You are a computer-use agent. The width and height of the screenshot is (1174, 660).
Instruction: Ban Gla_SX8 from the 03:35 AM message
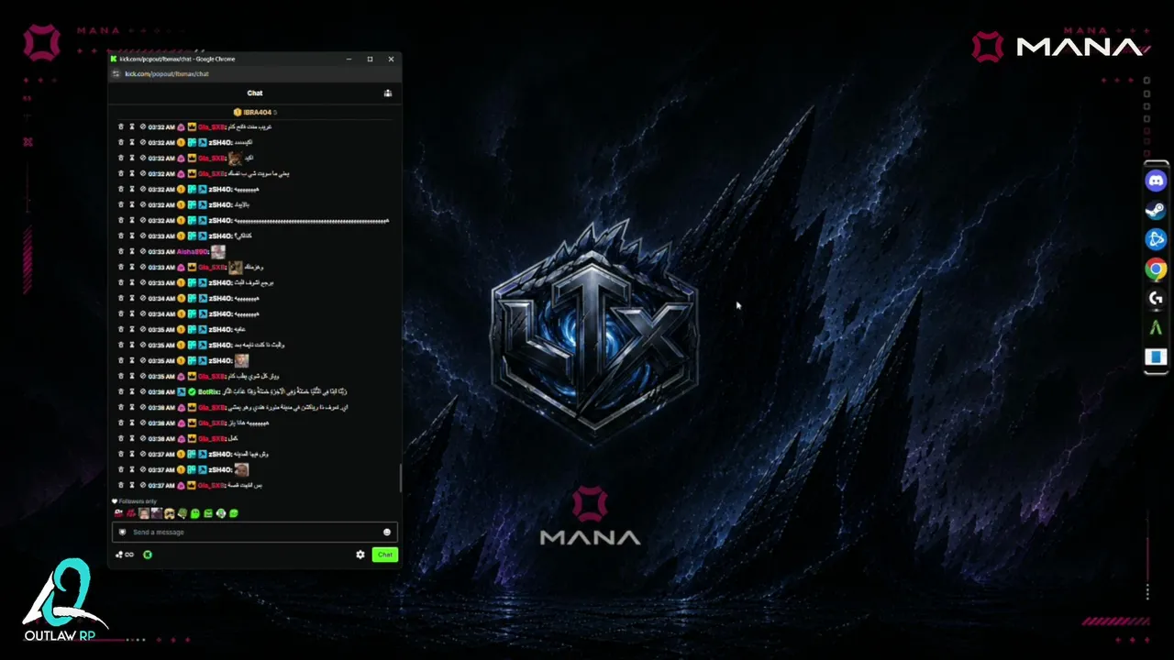[x=143, y=376]
